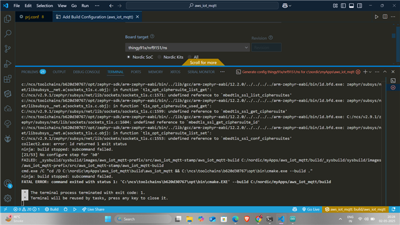Open the Search view in activity bar
The width and height of the screenshot is (400, 225).
pos(7,33)
